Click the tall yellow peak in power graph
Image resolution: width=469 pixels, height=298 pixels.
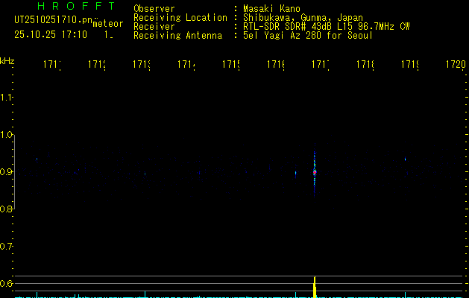point(315,287)
